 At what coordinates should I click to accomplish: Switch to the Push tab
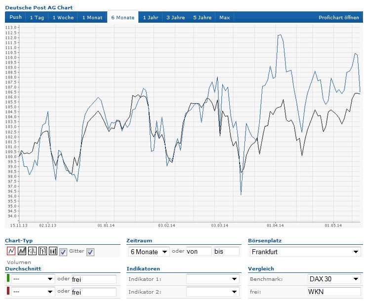coord(16,17)
